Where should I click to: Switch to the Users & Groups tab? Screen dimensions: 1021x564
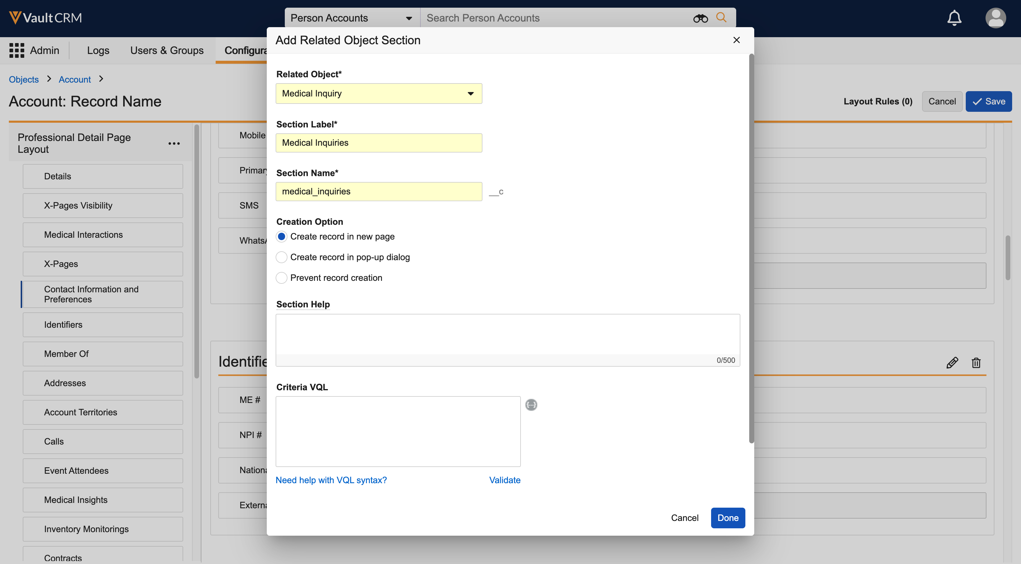(166, 50)
